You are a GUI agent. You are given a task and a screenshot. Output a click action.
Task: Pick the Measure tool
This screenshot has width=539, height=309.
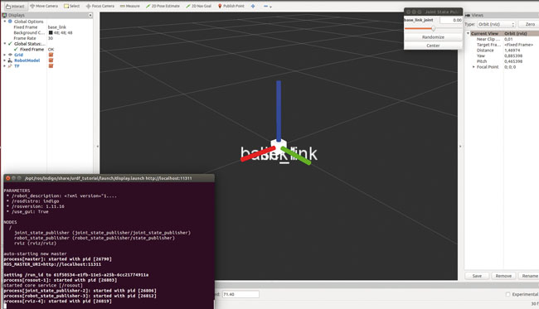coord(129,6)
